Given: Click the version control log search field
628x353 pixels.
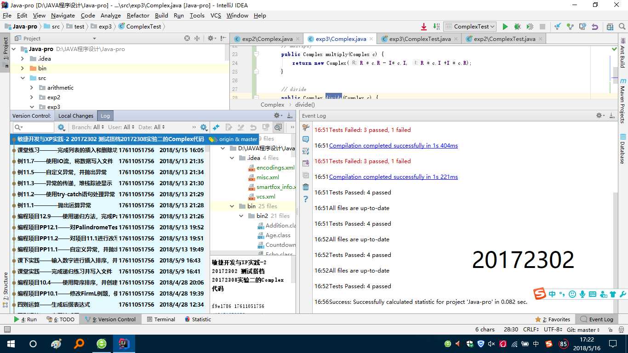Looking at the screenshot, I should click(x=34, y=127).
